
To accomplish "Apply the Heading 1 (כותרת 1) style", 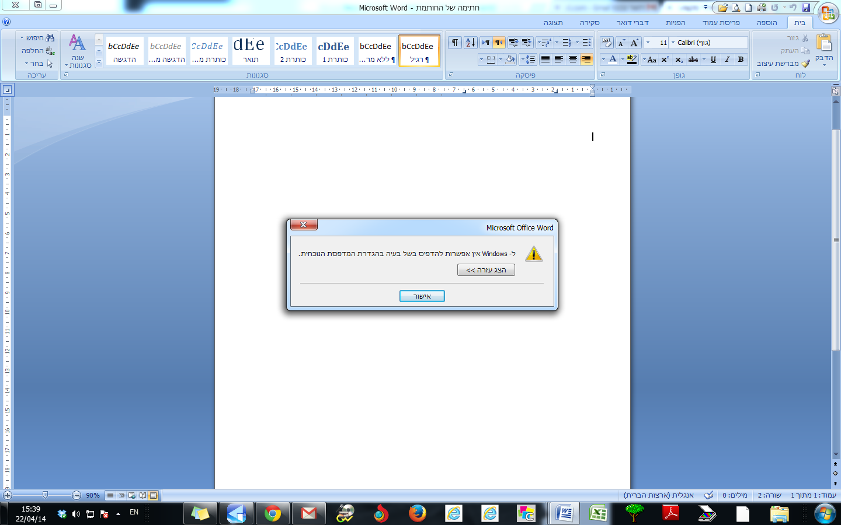I will pos(335,51).
